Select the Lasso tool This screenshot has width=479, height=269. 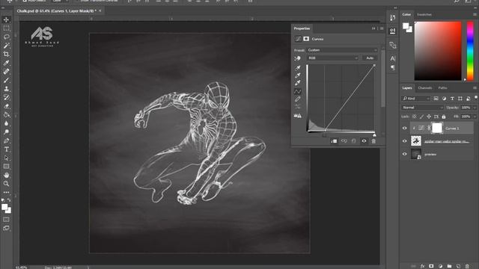tap(6, 37)
